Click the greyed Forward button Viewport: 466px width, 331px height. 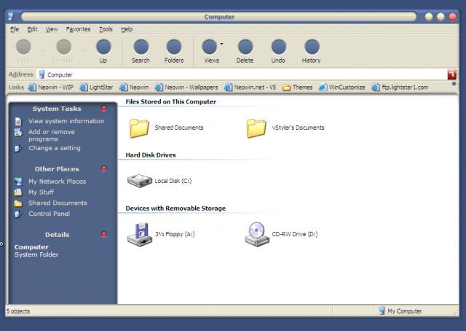(63, 52)
